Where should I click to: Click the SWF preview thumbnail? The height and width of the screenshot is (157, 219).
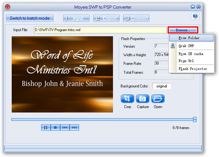pyautogui.click(x=62, y=74)
